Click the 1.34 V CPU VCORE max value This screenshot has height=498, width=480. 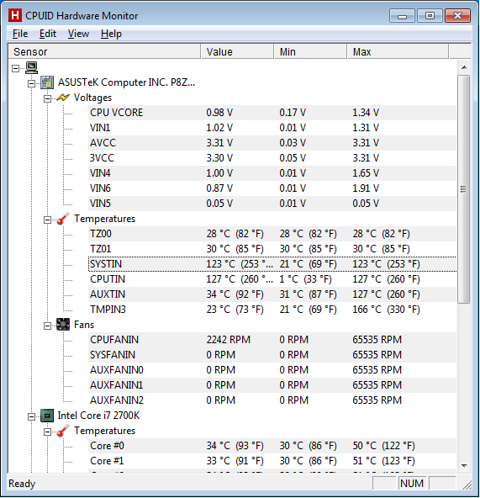pyautogui.click(x=366, y=113)
